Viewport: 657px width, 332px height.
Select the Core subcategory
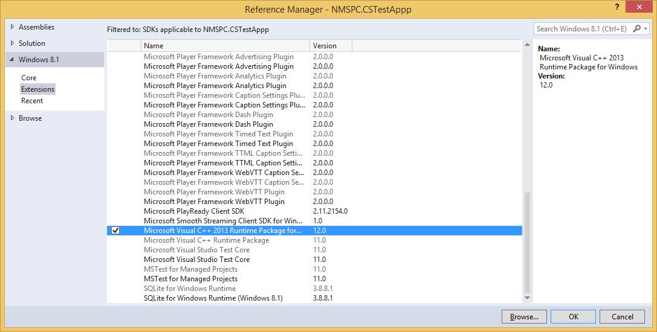click(x=29, y=78)
